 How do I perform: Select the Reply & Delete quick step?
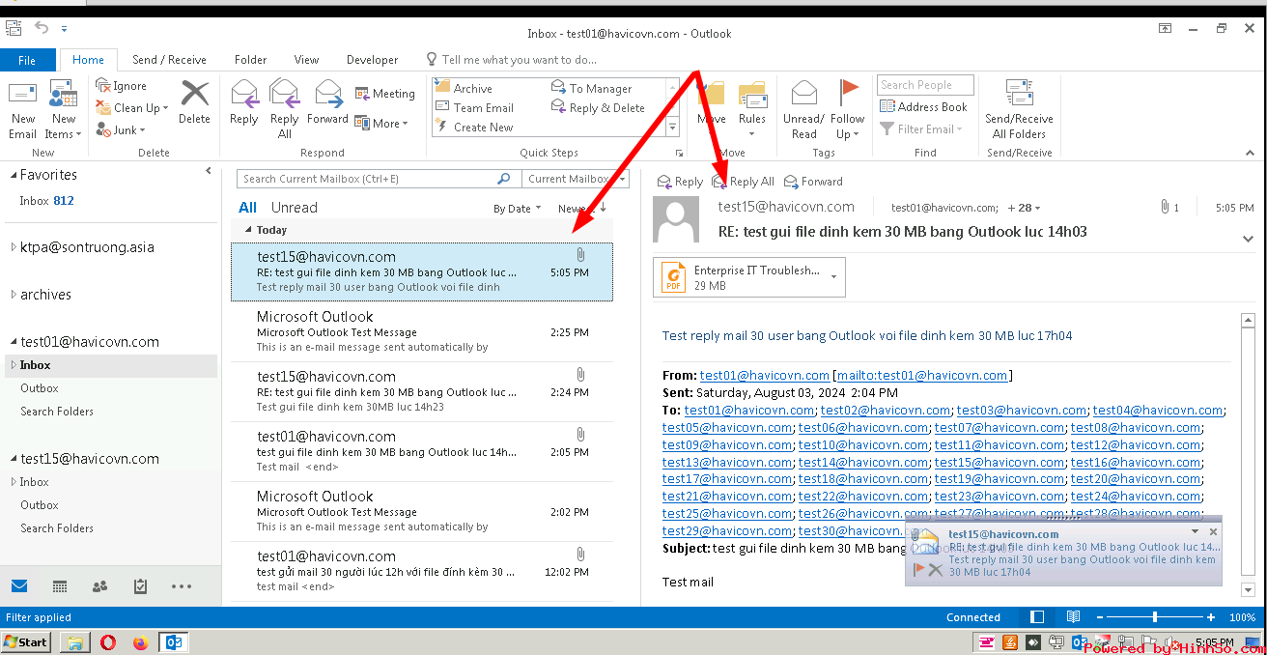tap(598, 107)
